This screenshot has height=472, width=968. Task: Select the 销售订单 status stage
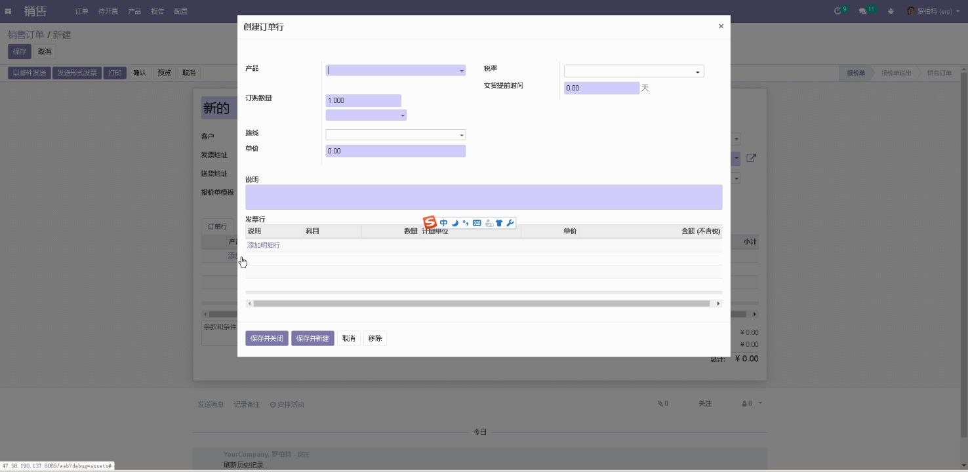pyautogui.click(x=940, y=73)
